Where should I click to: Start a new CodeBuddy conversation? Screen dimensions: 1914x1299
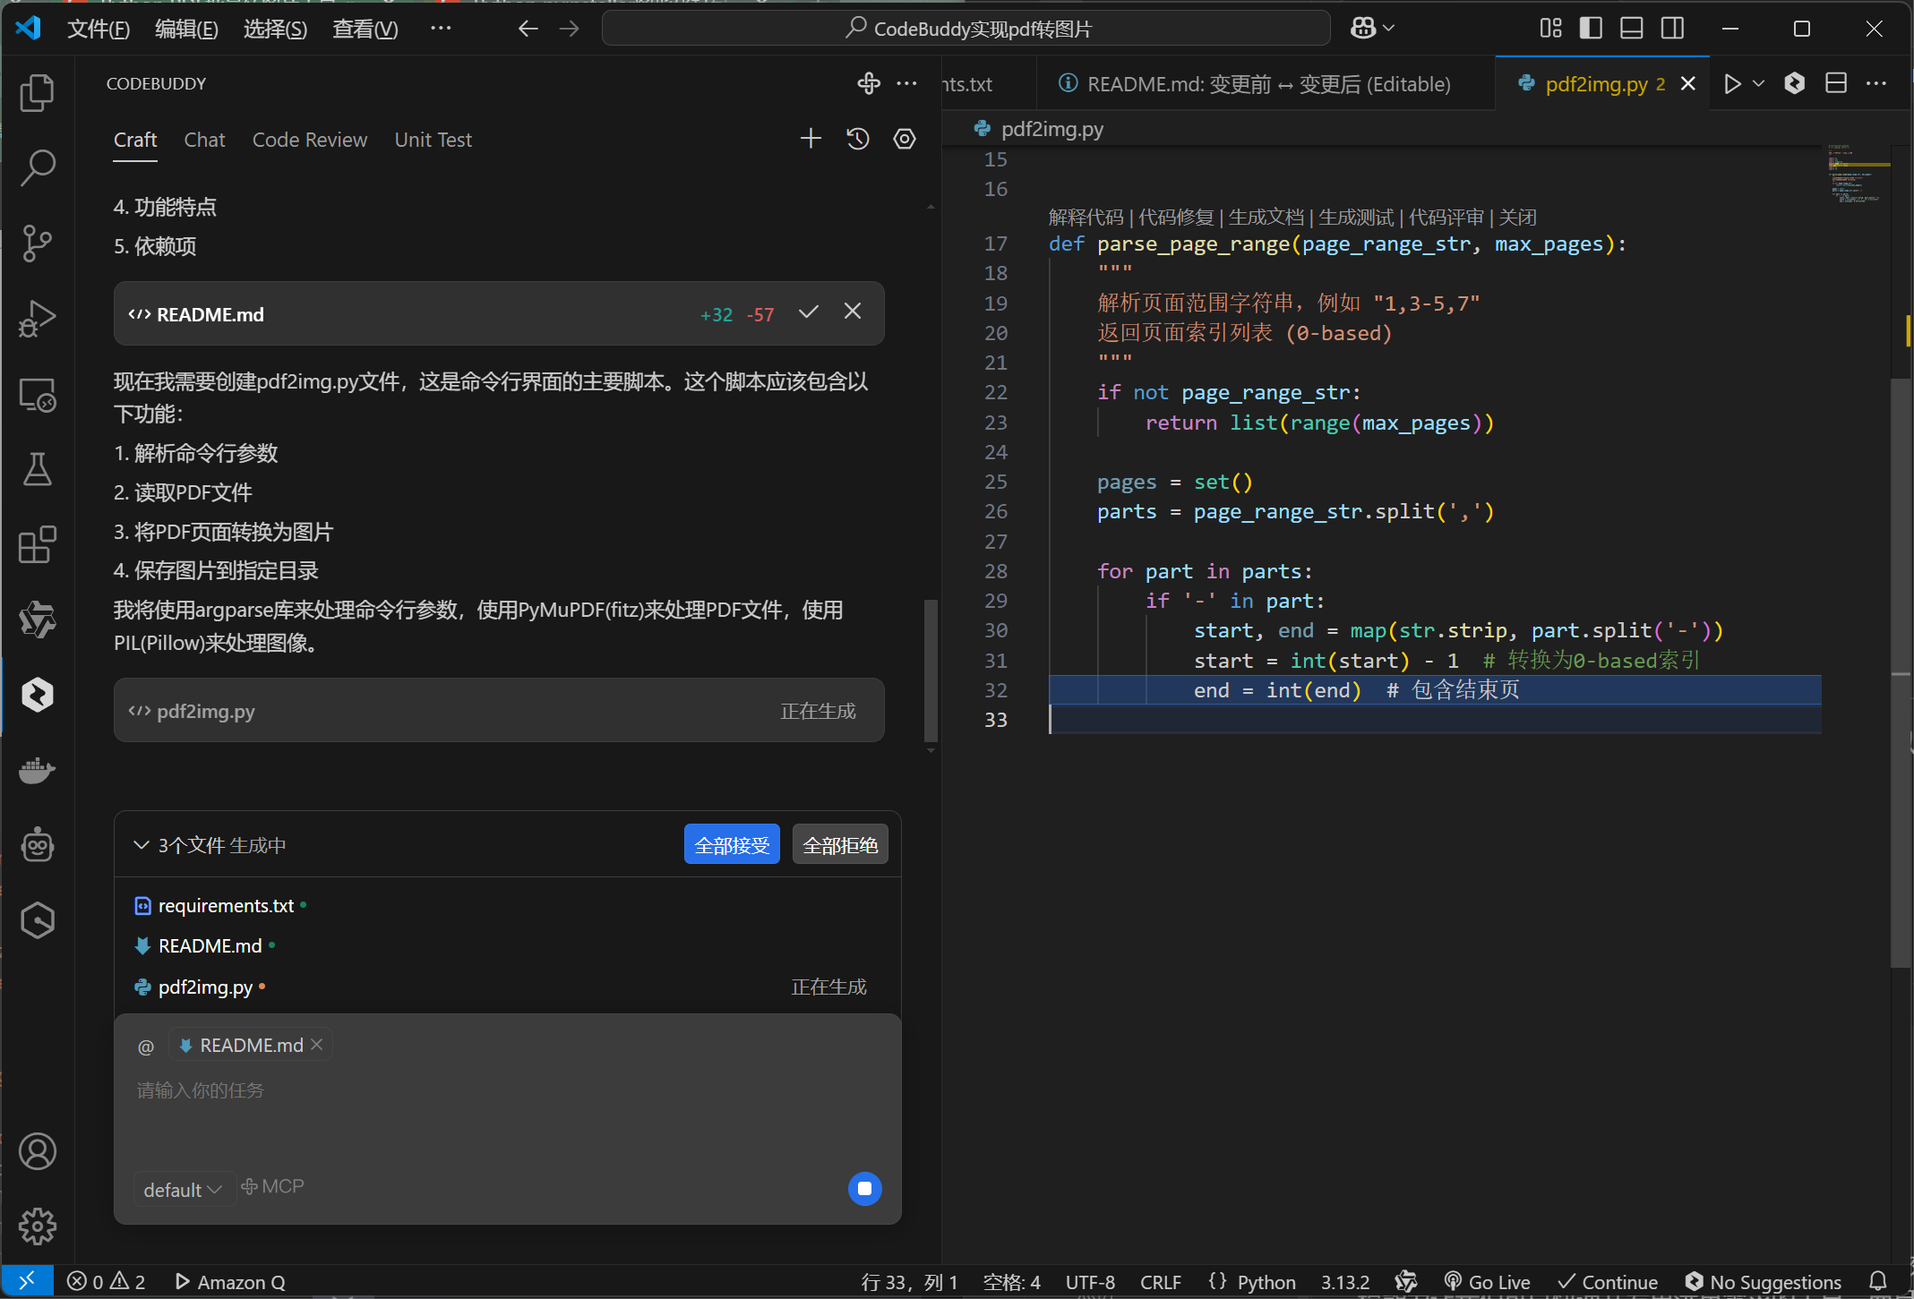811,139
